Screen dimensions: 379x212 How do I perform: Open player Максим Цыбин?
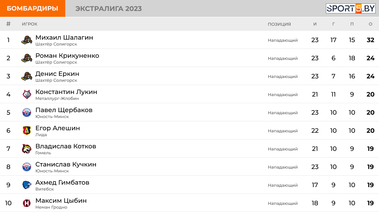61,201
